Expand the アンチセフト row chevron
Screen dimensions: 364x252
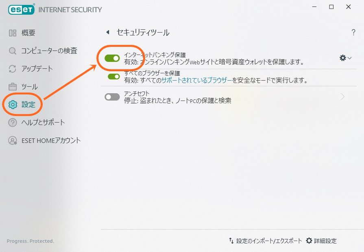tap(342, 96)
